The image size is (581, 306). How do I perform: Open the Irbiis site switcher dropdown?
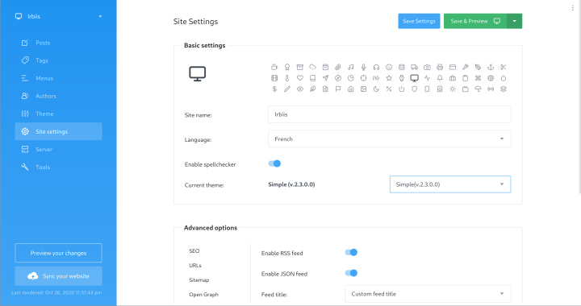[59, 16]
